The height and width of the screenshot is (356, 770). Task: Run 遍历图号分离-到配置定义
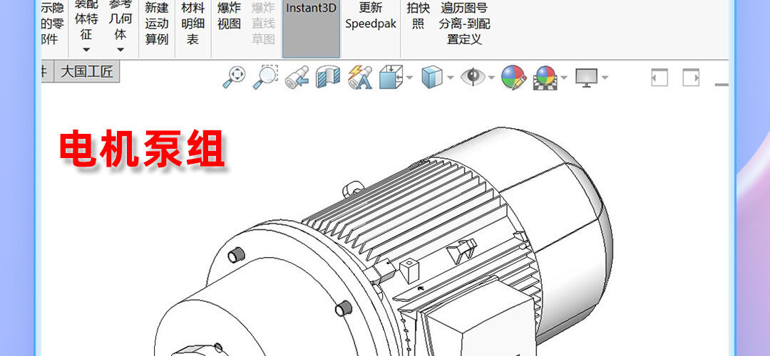click(x=465, y=23)
